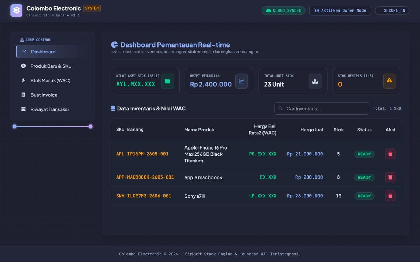Delete the SNY-ILCE7M3-2606-001 row with trash icon
Viewport: 420px width, 262px height.
point(390,196)
